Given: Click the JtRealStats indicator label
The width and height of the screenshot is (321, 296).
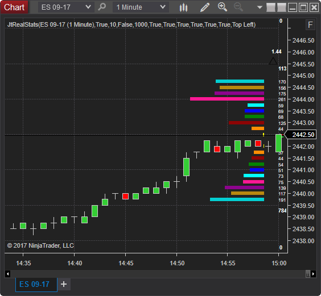Looking at the screenshot, I should 131,24.
